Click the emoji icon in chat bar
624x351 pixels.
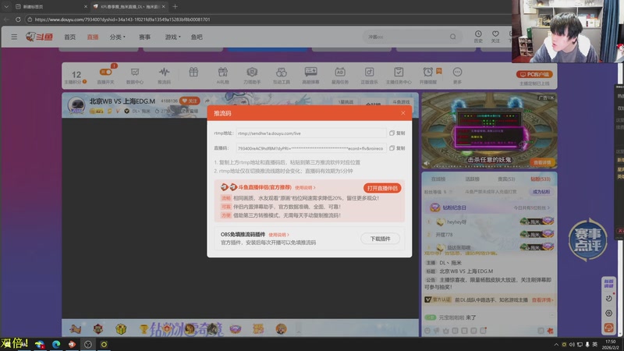(427, 330)
